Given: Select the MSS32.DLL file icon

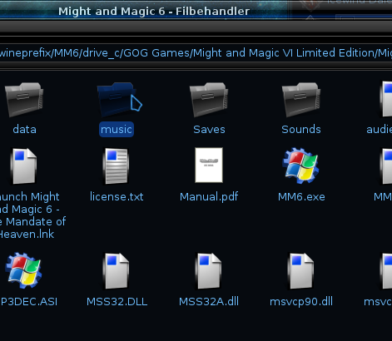Looking at the screenshot, I should click(x=117, y=271).
